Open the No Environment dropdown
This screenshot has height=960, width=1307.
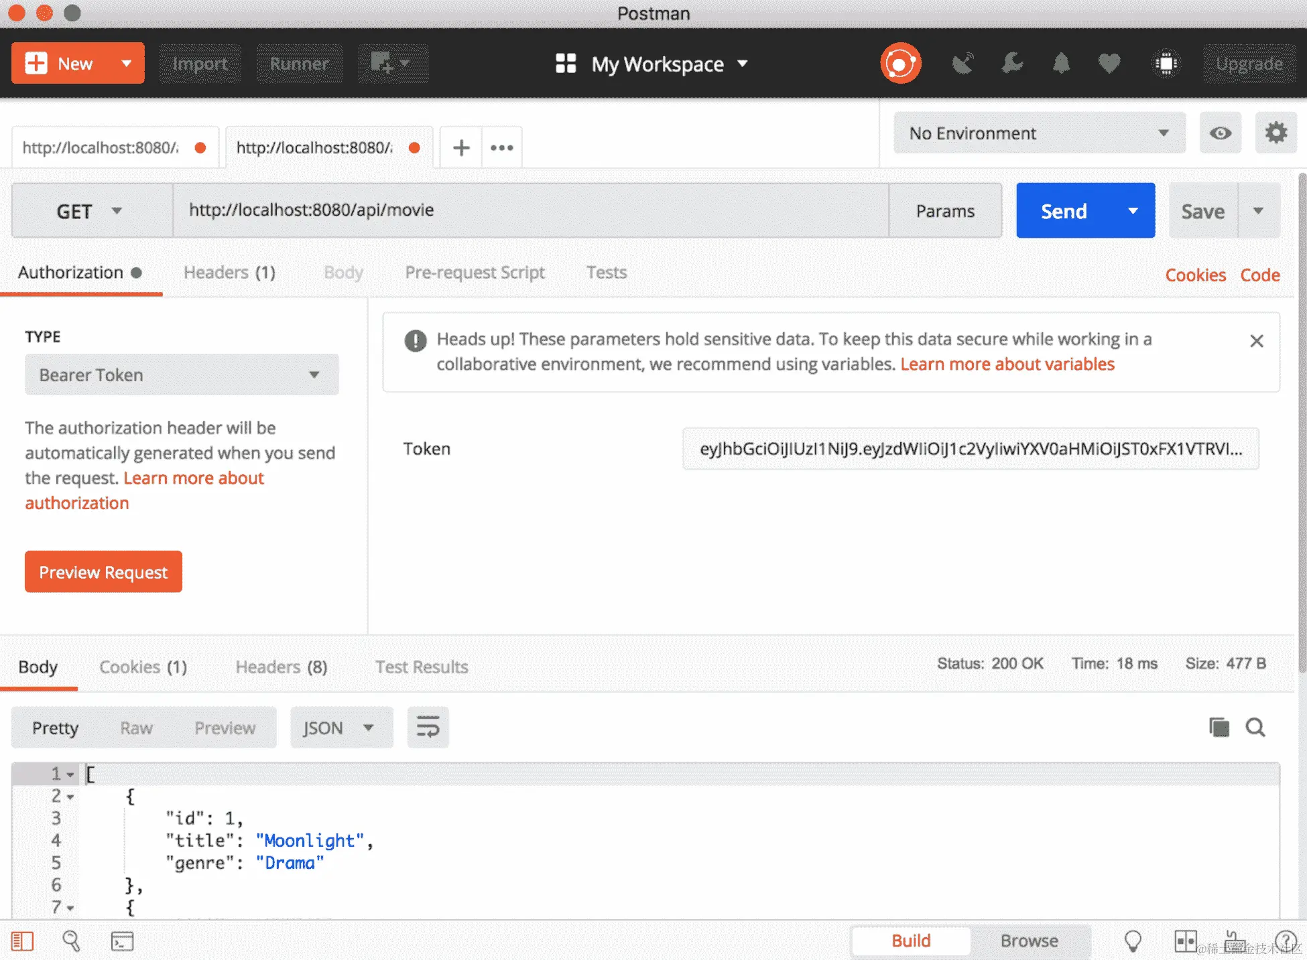[1038, 133]
